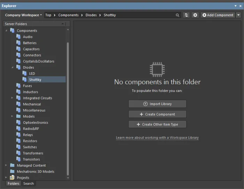Click the Inductors folder icon
This screenshot has height=189, width=244.
click(x=18, y=92)
